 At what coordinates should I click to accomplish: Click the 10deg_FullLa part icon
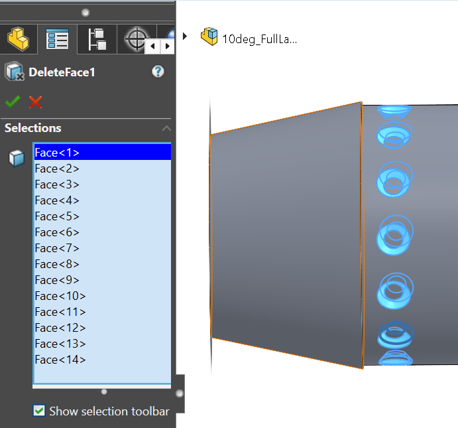tap(209, 36)
